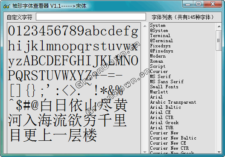Screen dimensions: 225x157
Task: Click font list scrollbar down arrow
Action: tap(219, 152)
